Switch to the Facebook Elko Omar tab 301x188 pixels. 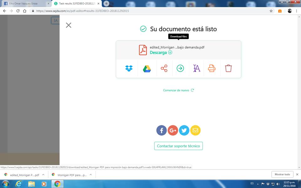(x=24, y=3)
